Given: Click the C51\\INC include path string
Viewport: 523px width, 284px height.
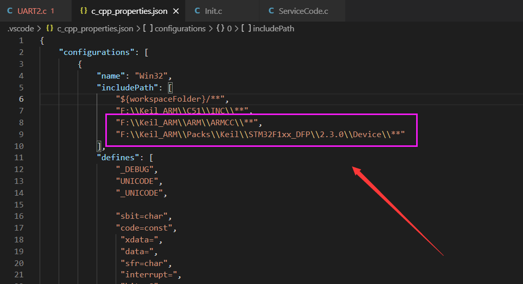Looking at the screenshot, I should (x=182, y=110).
